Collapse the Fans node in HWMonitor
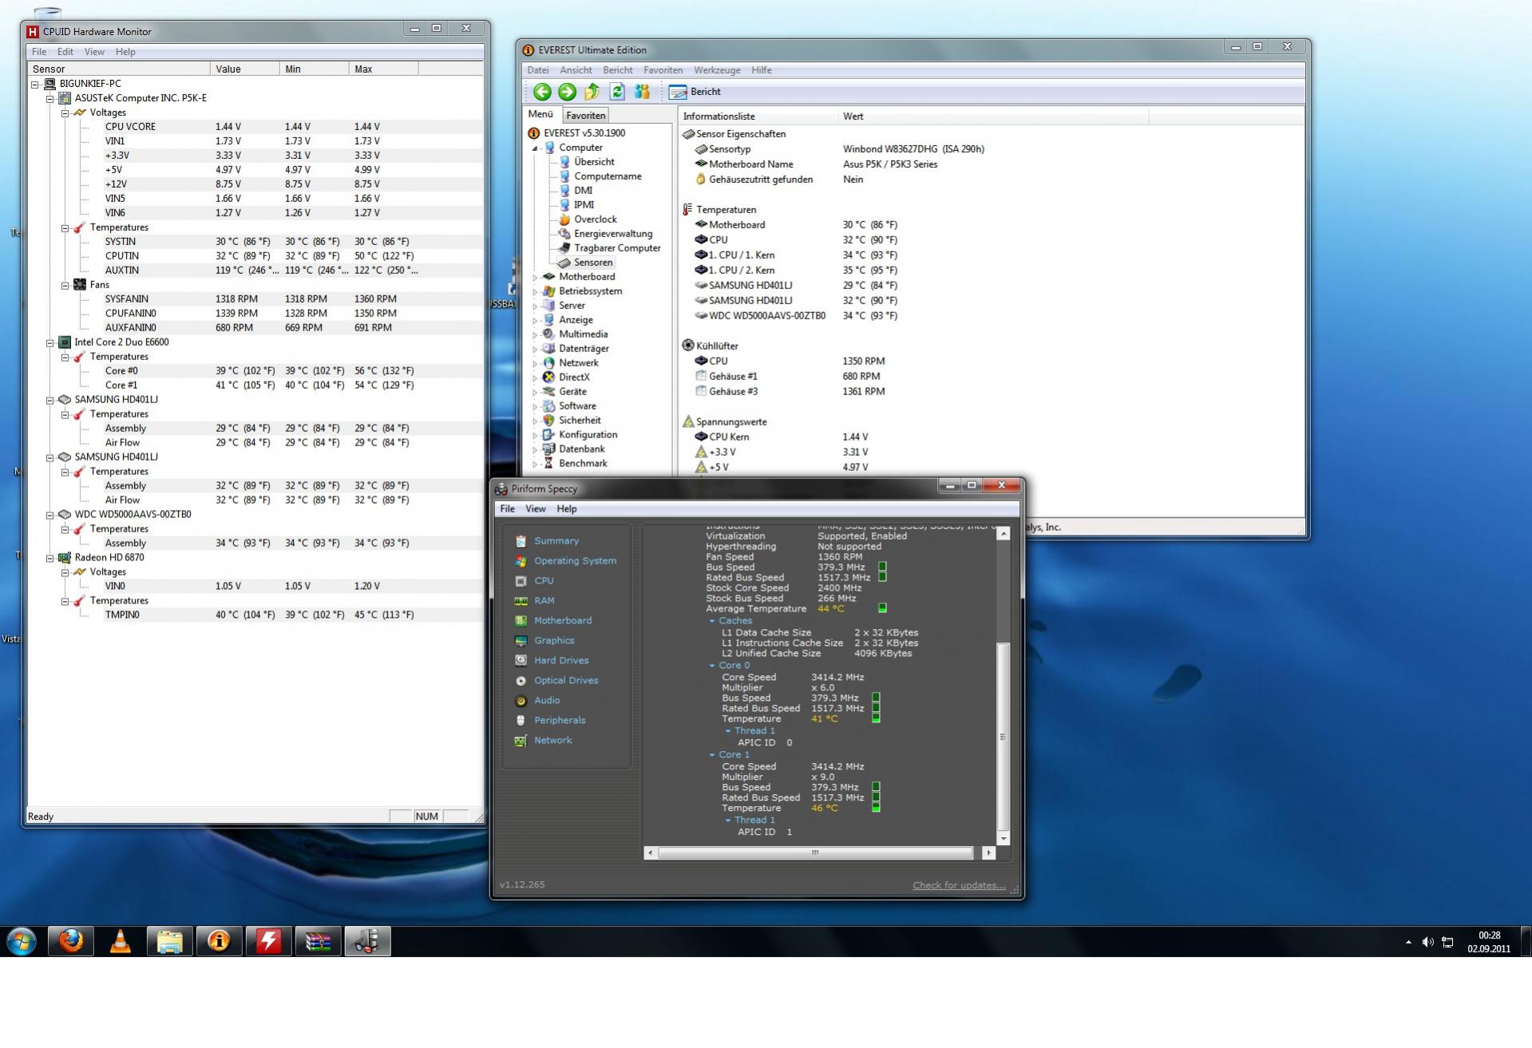1532x1048 pixels. point(65,285)
